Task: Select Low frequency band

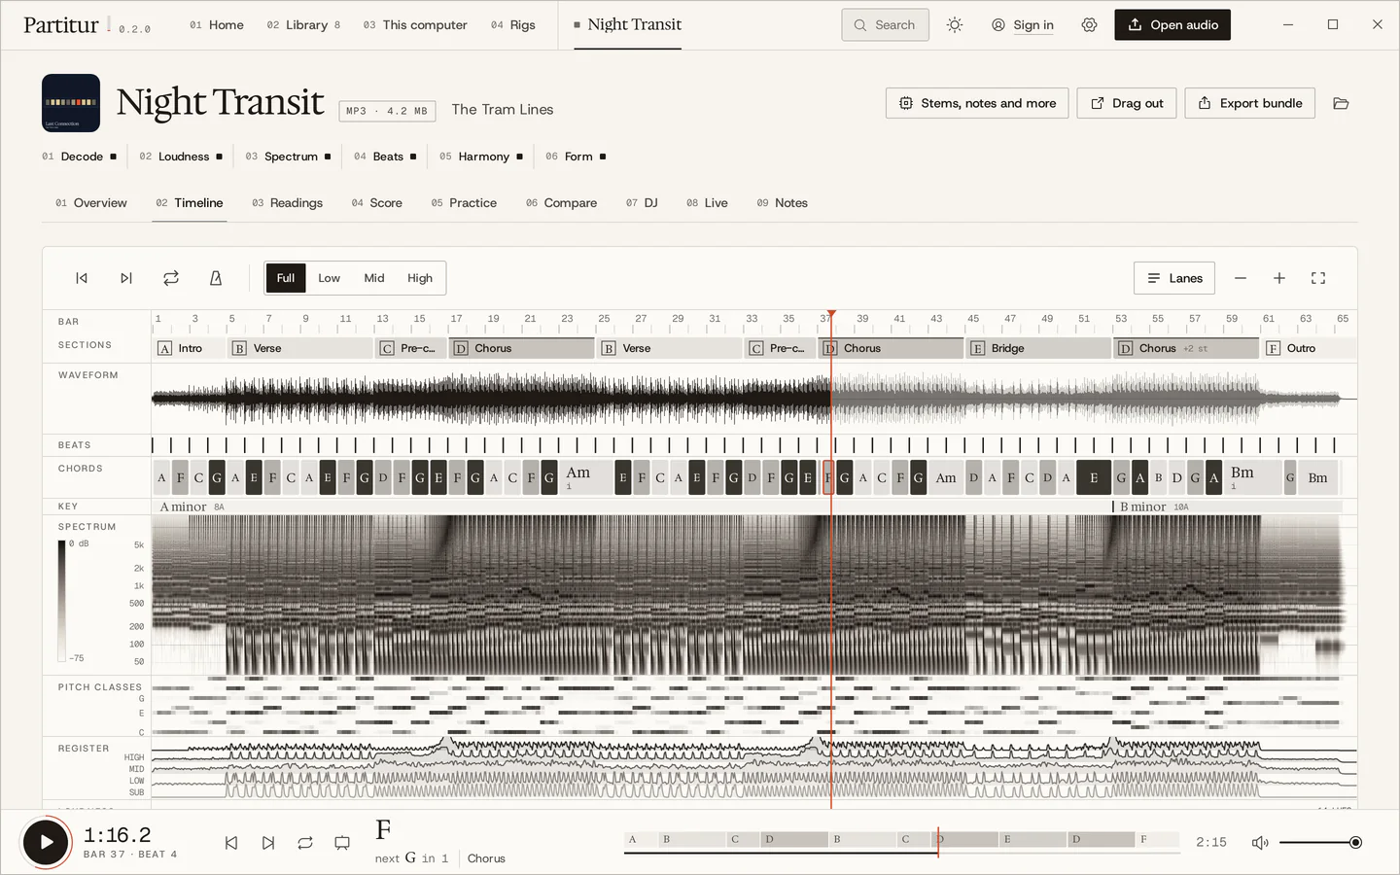Action: 330,278
